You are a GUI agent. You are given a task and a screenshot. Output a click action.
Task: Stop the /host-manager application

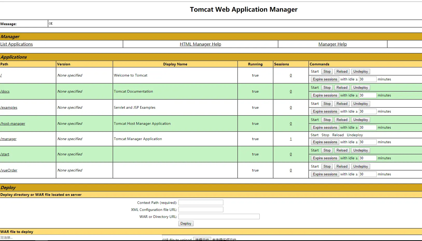click(x=327, y=120)
